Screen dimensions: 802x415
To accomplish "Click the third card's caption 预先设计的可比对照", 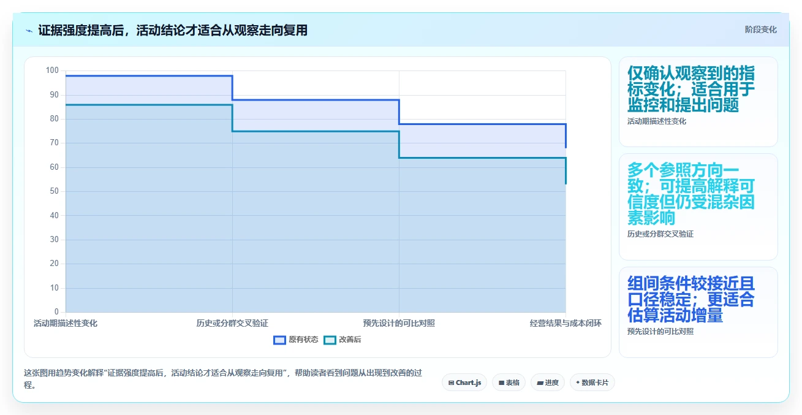I will click(660, 332).
